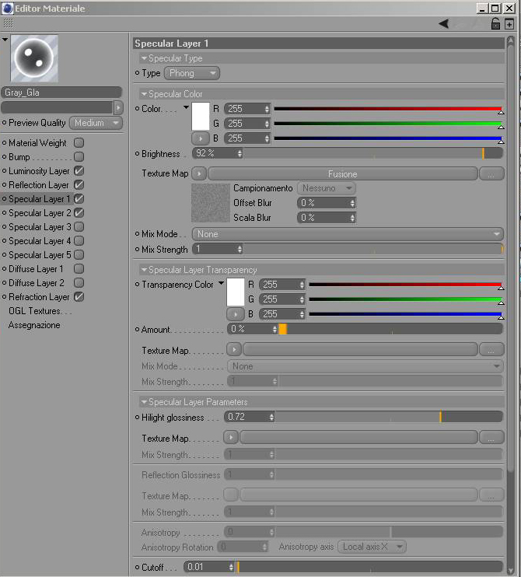521x577 pixels.
Task: Open OGL Textures settings
Action: pyautogui.click(x=40, y=311)
